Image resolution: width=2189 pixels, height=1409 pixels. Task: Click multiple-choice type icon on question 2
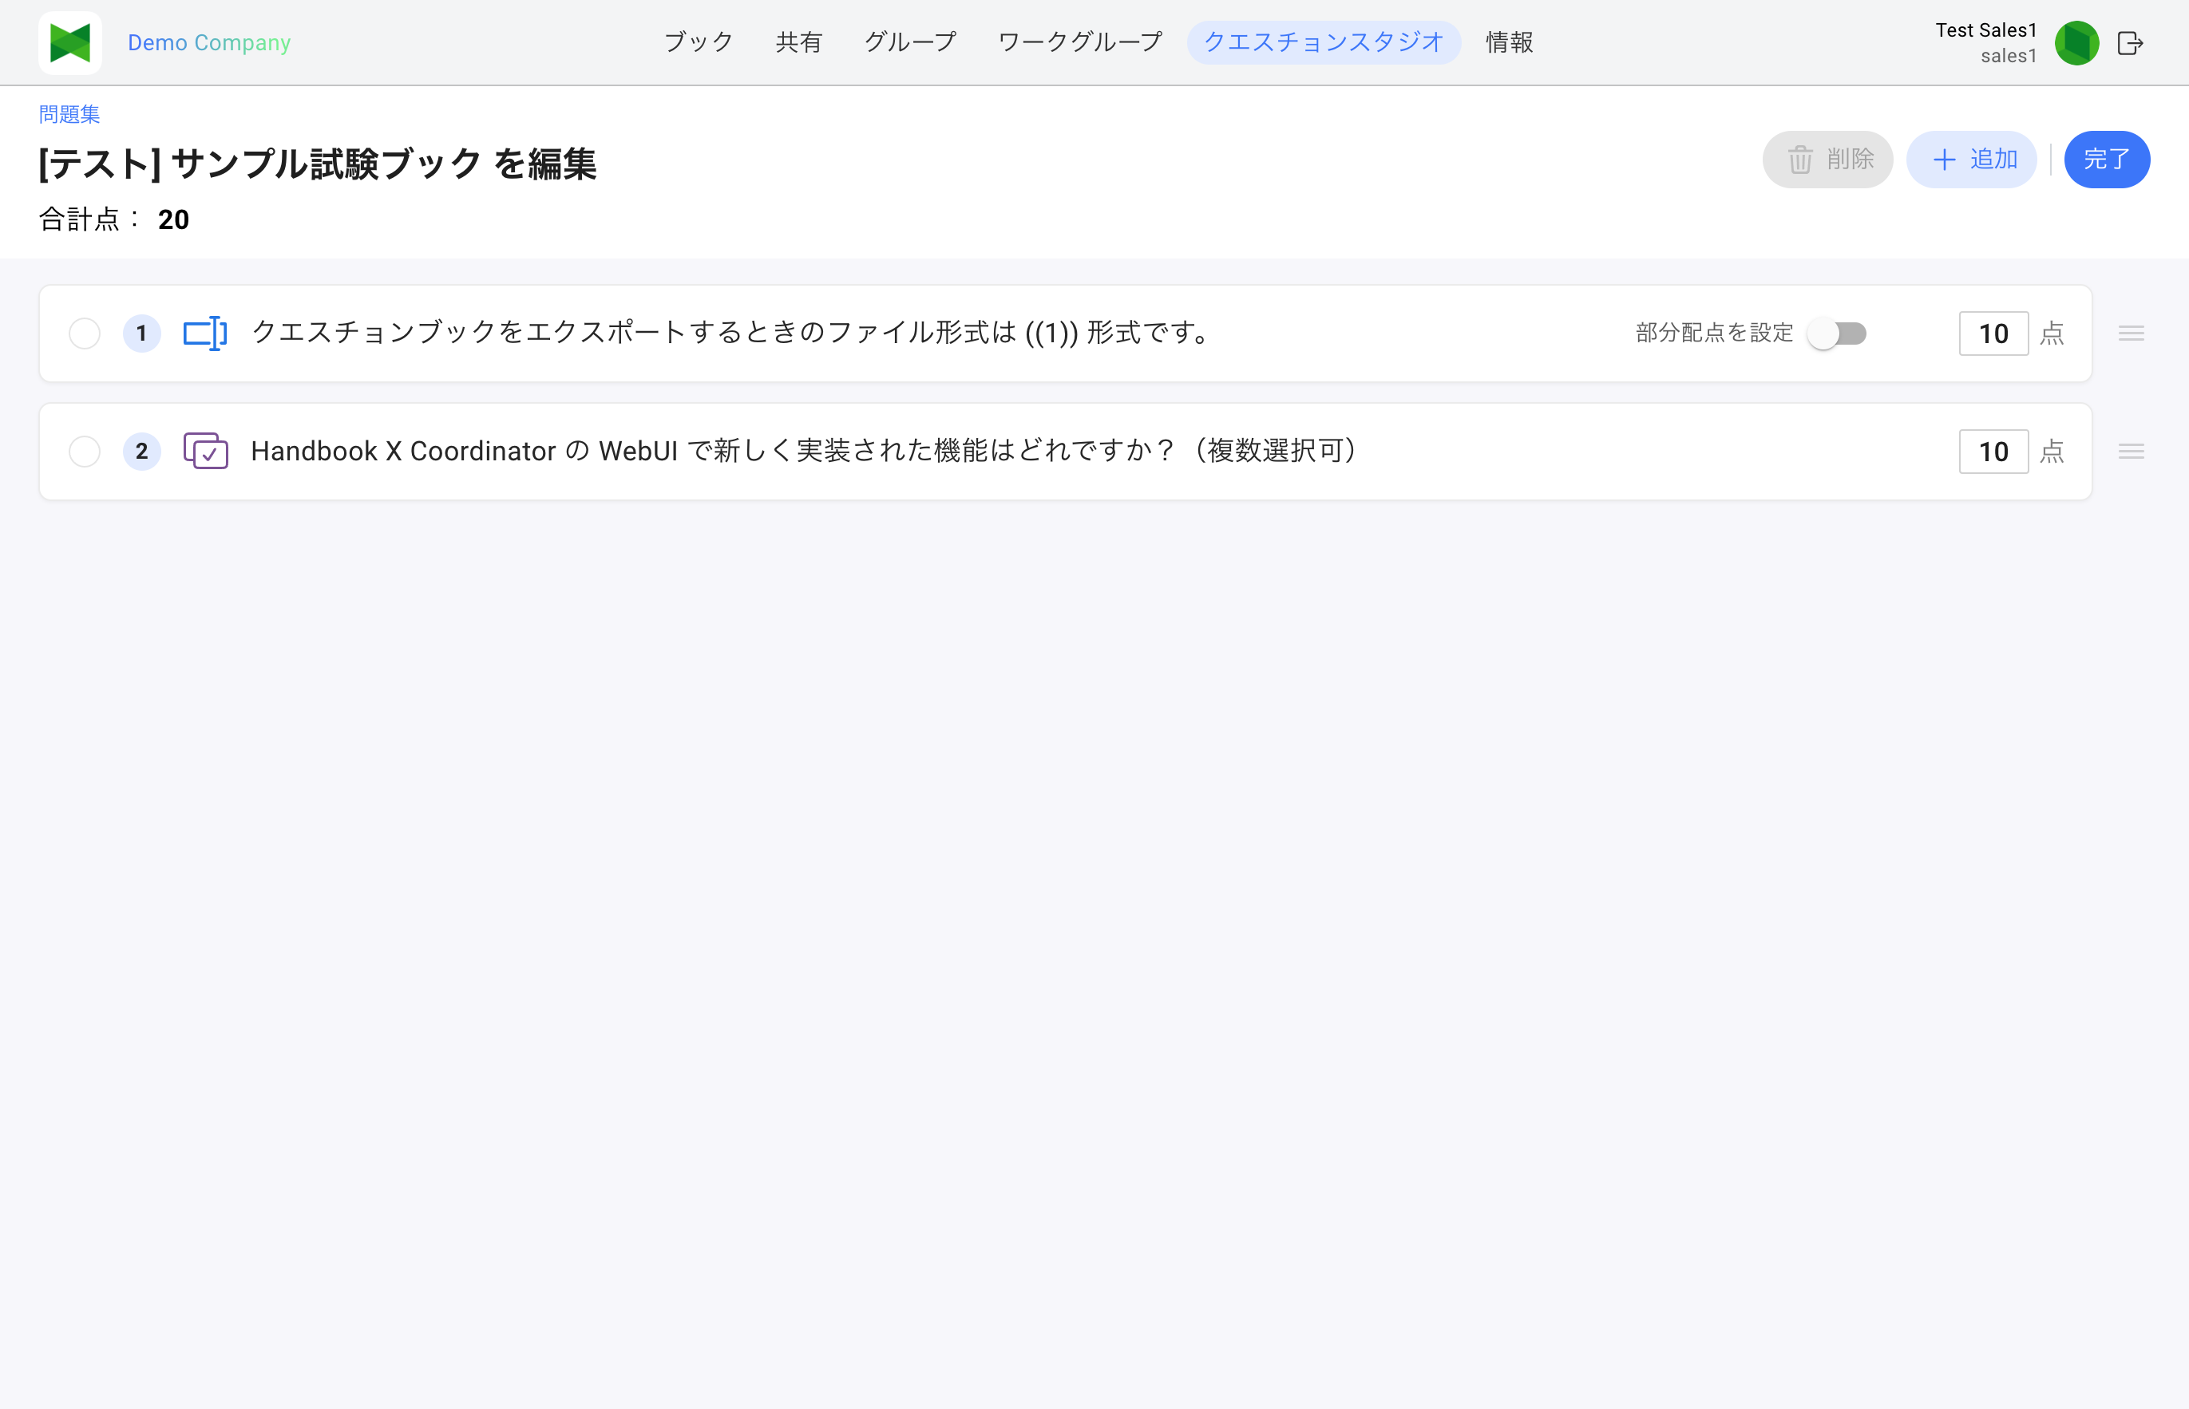tap(205, 451)
